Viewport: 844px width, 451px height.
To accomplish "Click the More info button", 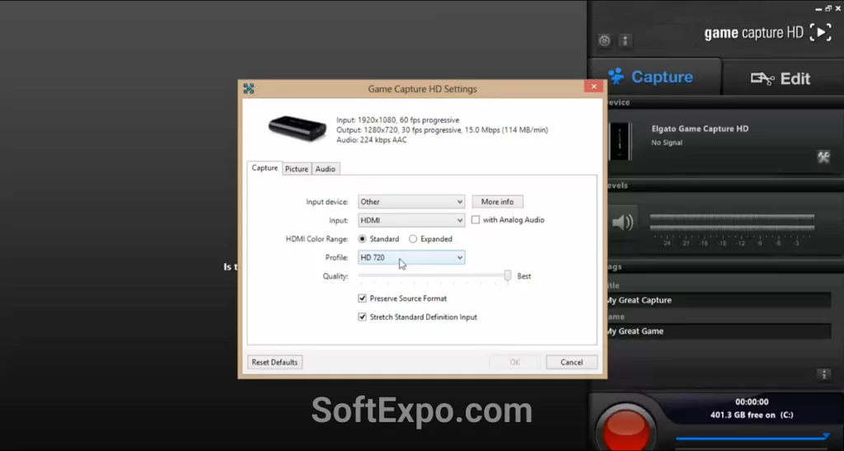I will click(497, 202).
